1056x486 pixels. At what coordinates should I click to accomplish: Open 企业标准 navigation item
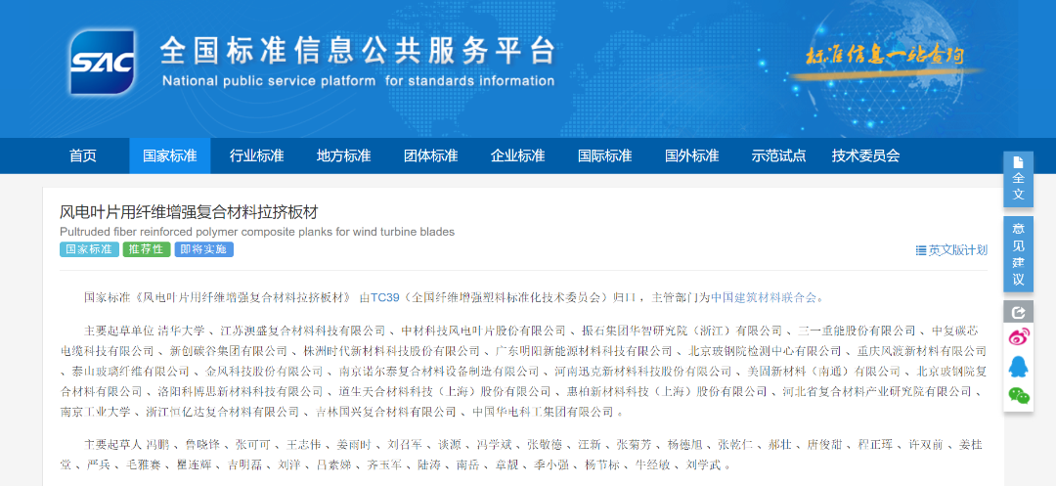click(x=517, y=156)
